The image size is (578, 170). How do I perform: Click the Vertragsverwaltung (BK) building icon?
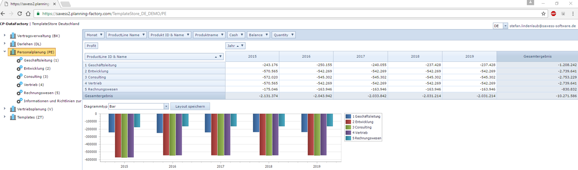click(13, 35)
